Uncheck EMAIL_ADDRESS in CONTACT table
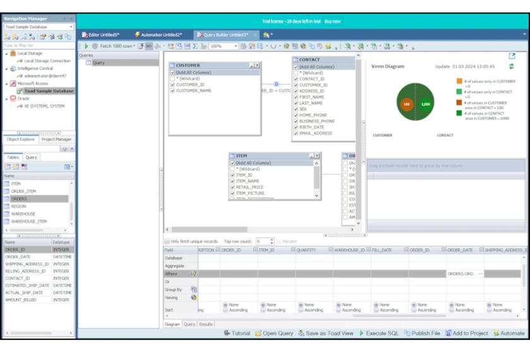This screenshot has height=353, width=530. [296, 134]
